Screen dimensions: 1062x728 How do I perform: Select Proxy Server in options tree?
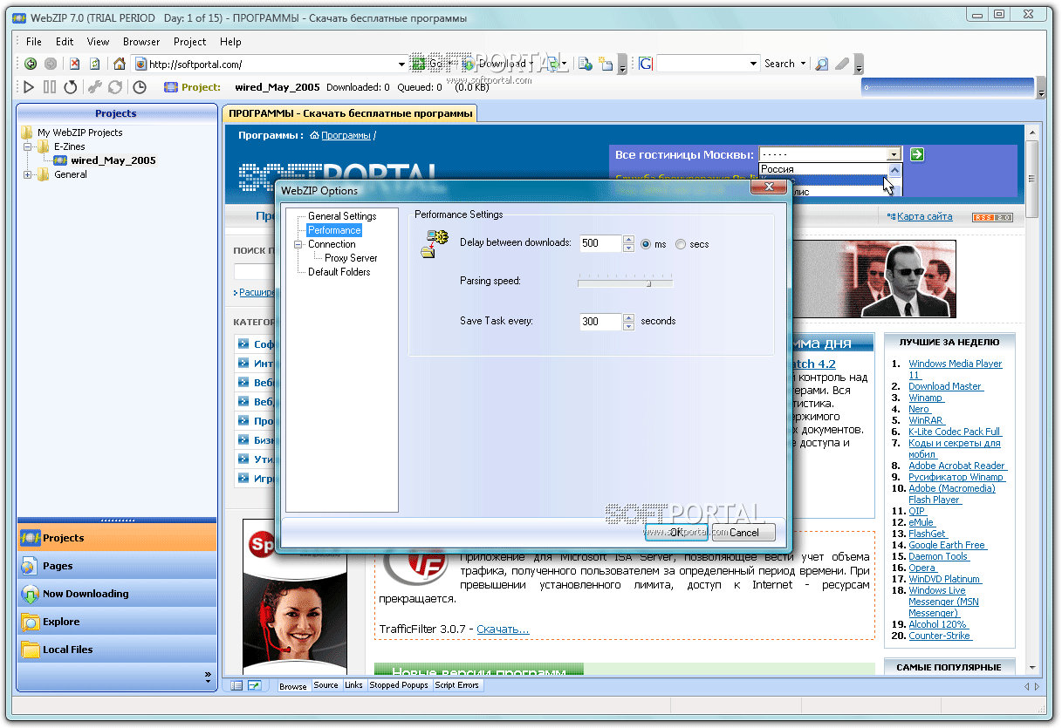pyautogui.click(x=351, y=258)
